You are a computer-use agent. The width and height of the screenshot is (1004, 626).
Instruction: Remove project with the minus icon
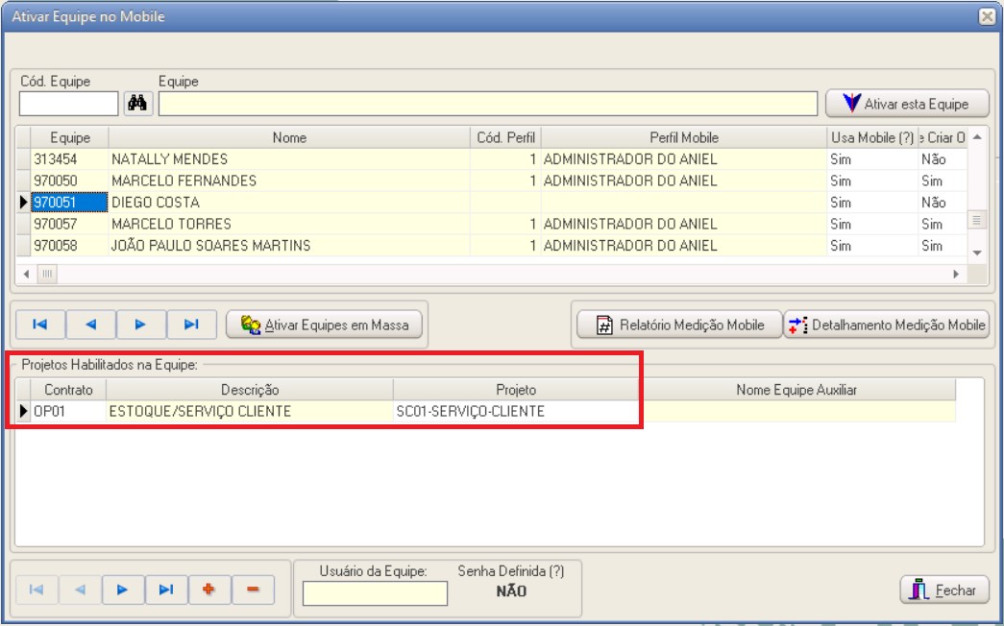pyautogui.click(x=253, y=590)
